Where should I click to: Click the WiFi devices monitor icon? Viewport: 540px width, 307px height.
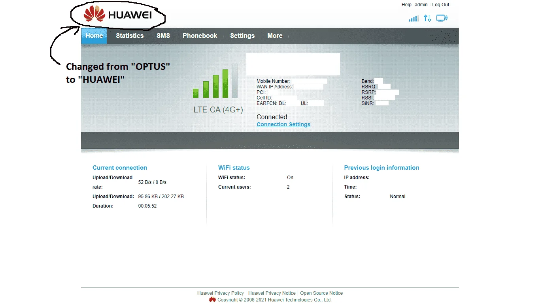tap(442, 18)
